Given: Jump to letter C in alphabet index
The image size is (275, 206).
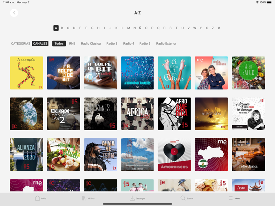Looking at the screenshot, I should [68, 28].
